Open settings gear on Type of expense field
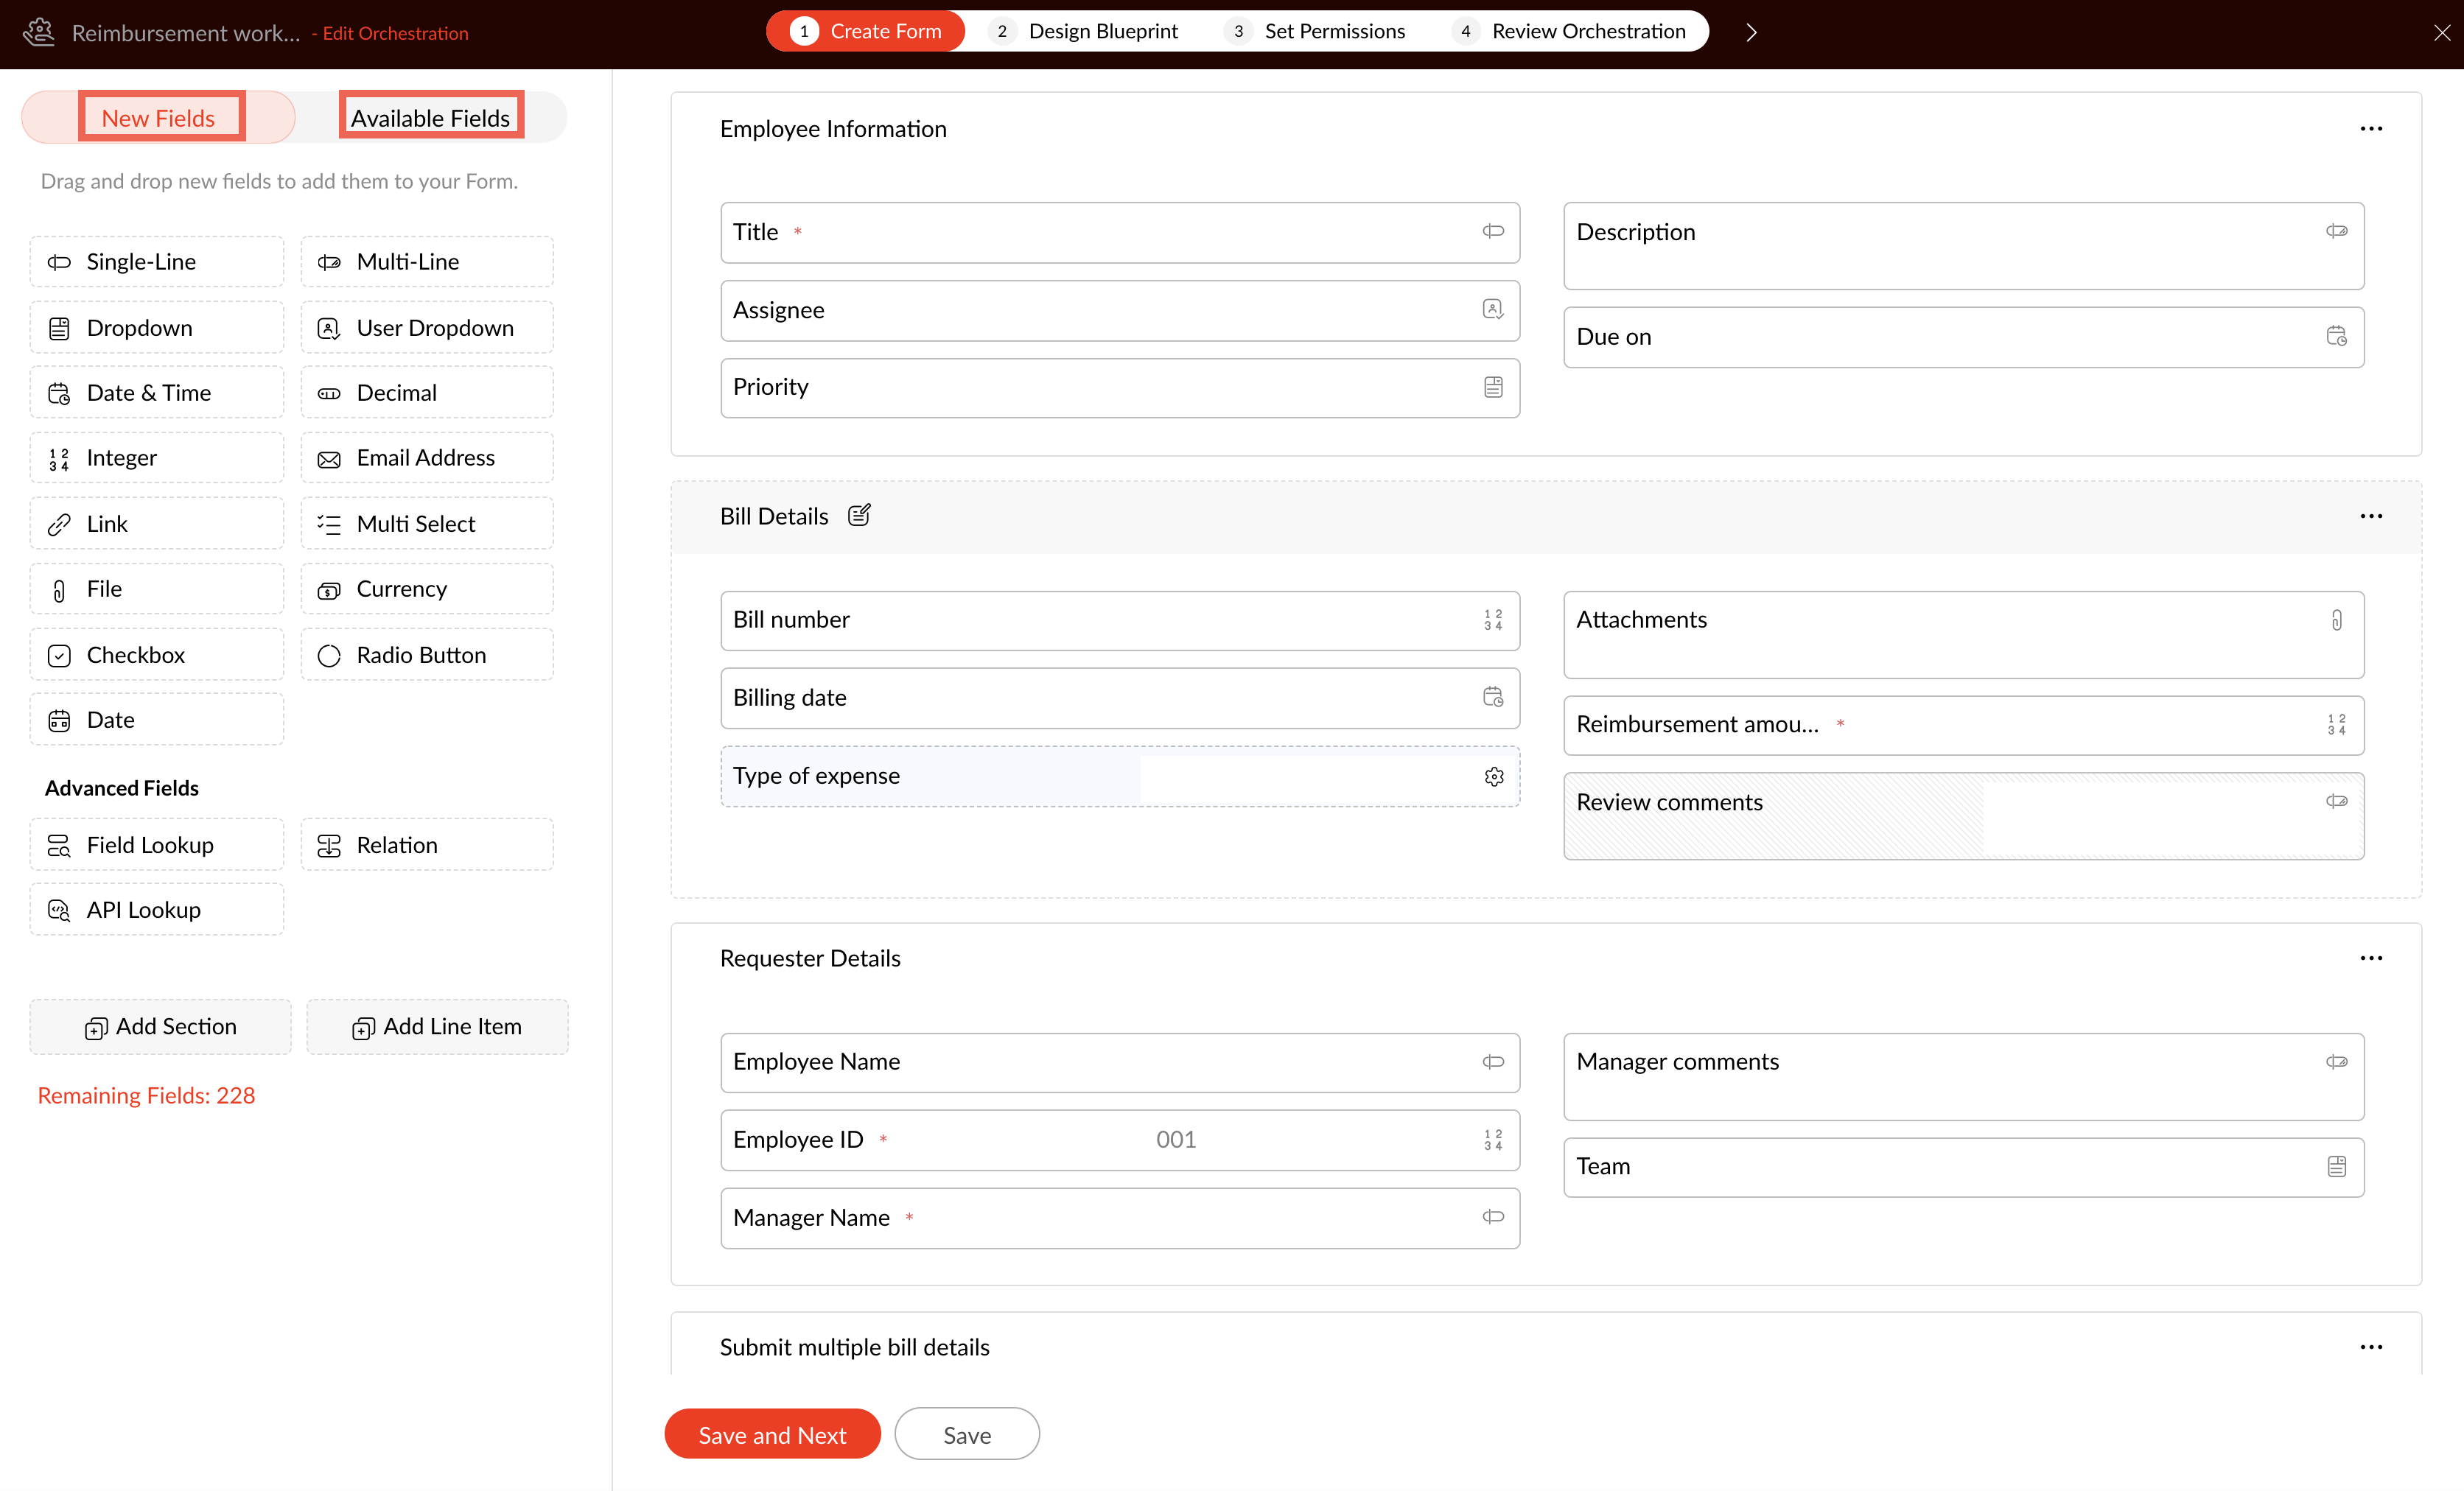Image resolution: width=2464 pixels, height=1491 pixels. click(x=1493, y=776)
